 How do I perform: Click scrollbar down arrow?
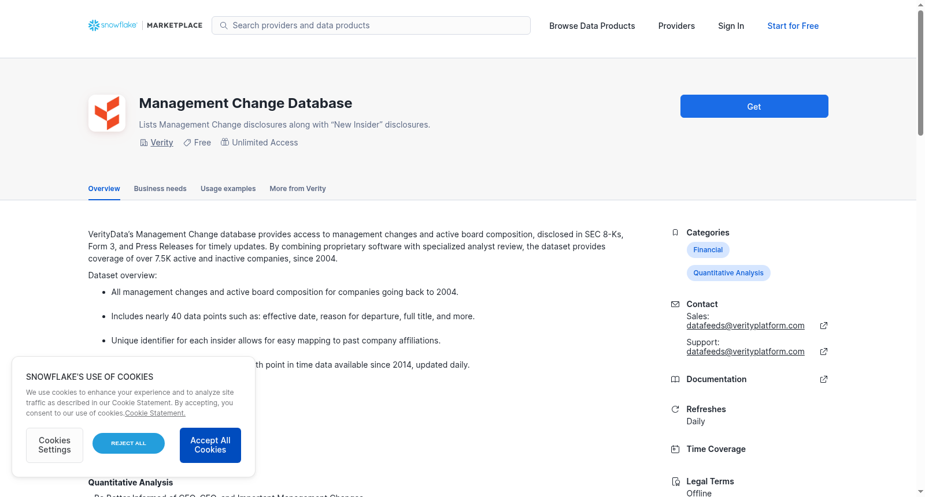pyautogui.click(x=920, y=492)
